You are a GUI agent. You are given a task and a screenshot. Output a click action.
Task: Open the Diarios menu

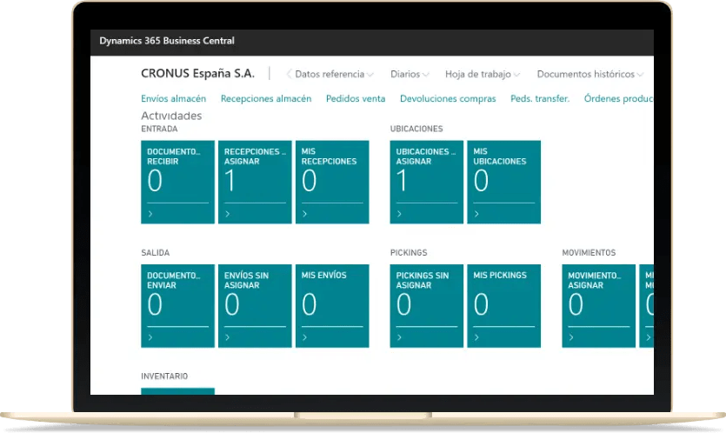pos(410,75)
